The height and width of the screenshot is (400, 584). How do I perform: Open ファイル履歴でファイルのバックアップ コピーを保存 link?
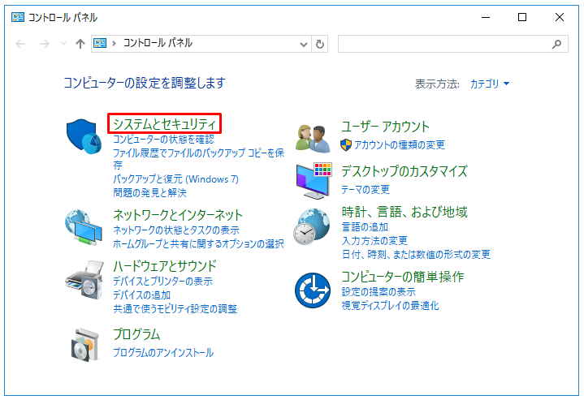pyautogui.click(x=198, y=158)
